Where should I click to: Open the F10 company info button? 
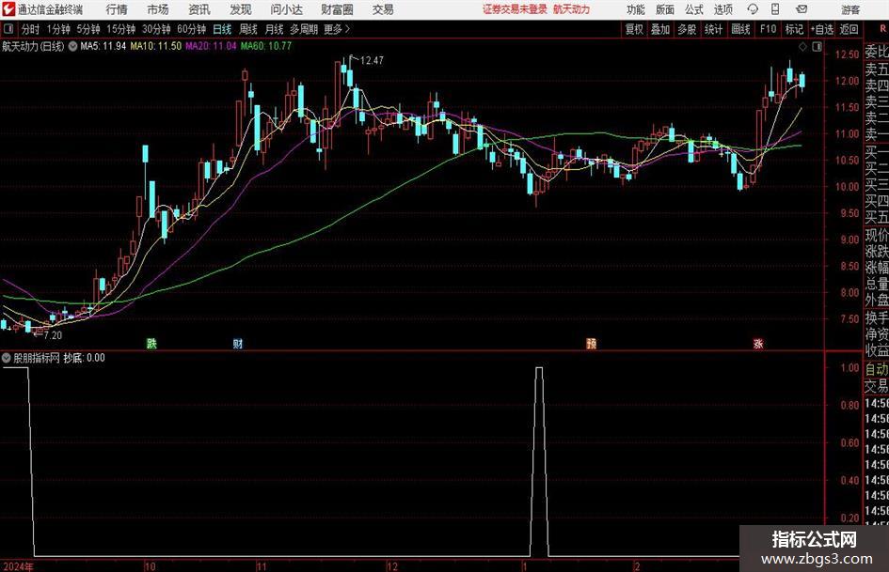pos(768,29)
